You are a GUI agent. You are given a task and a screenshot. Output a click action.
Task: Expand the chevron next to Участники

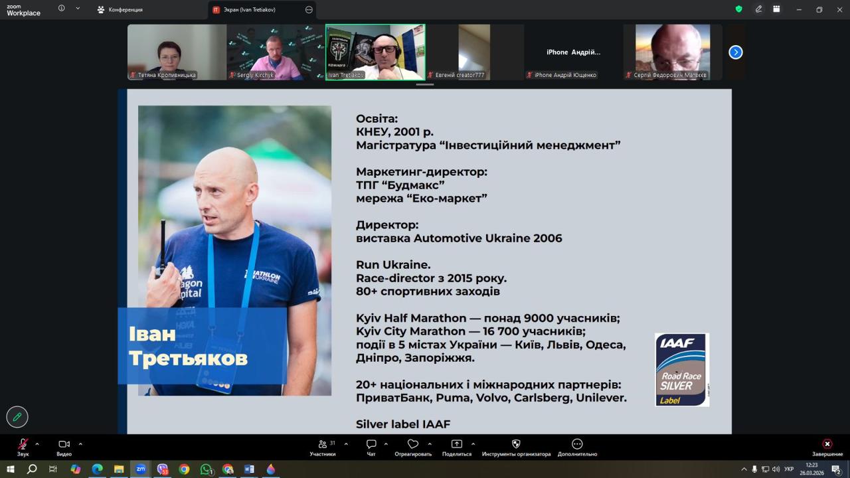coord(346,443)
